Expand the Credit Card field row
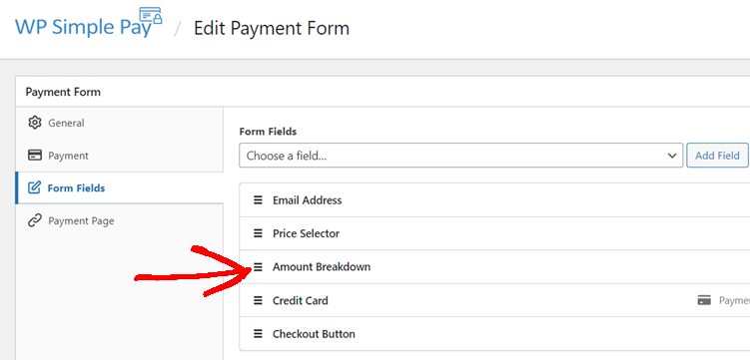This screenshot has width=750, height=360. tap(494, 300)
